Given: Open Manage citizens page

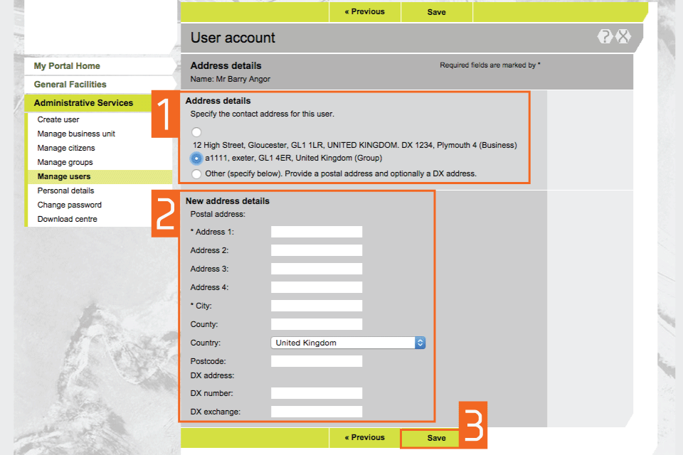Looking at the screenshot, I should click(66, 148).
